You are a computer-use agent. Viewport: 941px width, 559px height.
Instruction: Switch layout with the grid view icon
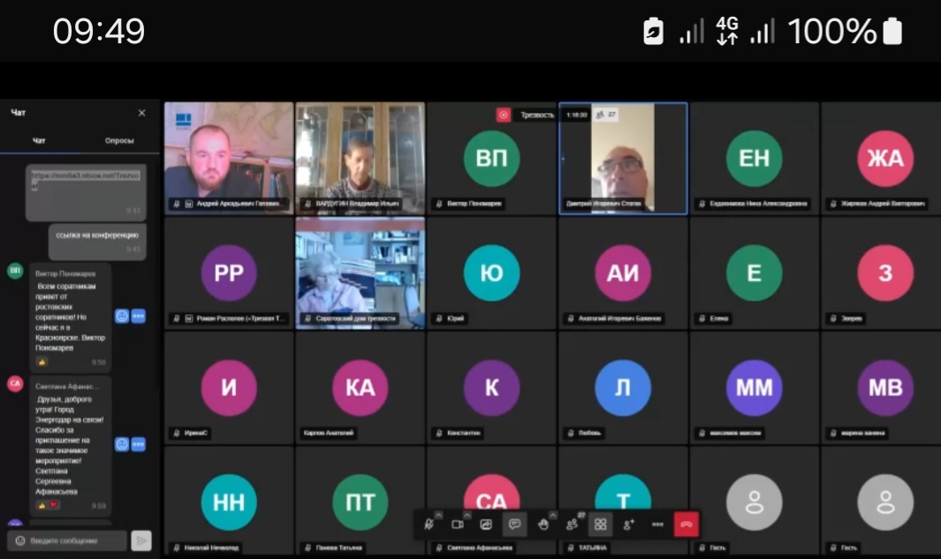600,525
